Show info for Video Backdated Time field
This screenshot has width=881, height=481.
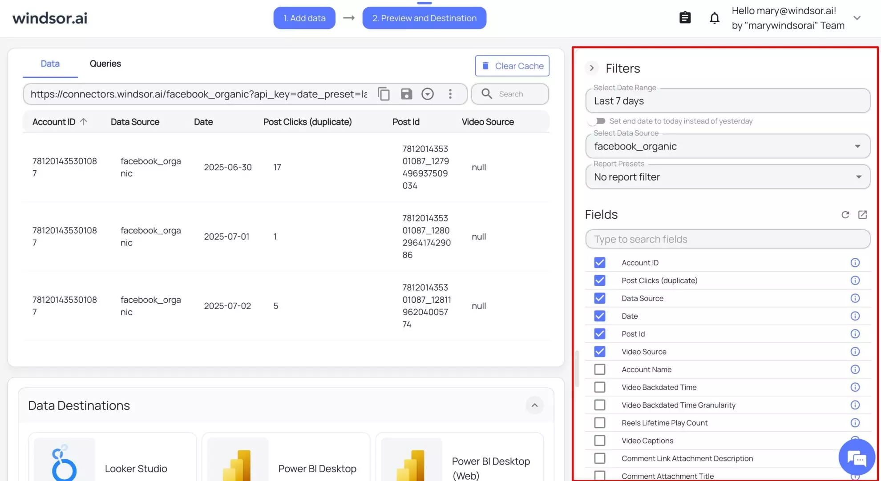[855, 387]
